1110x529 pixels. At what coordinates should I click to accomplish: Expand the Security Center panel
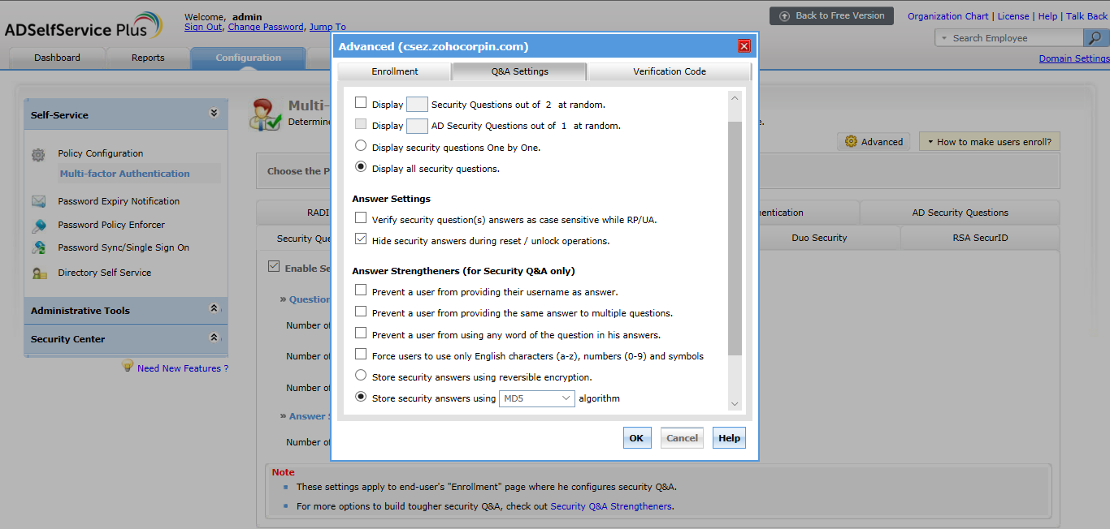click(214, 338)
